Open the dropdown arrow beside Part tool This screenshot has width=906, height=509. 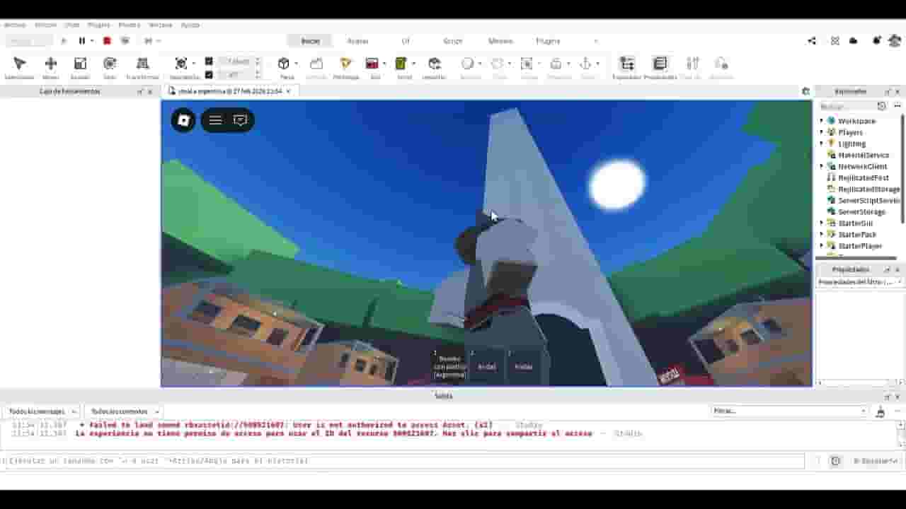tap(296, 64)
